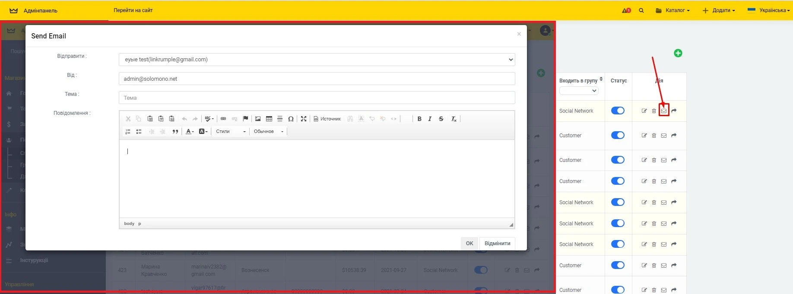Expand the Стили styles dropdown
This screenshot has height=294, width=793.
231,132
